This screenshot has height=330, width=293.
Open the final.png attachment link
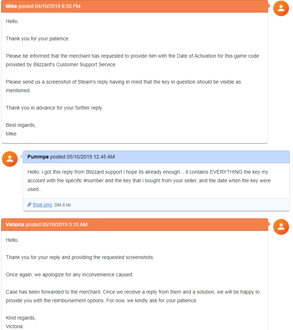42,205
